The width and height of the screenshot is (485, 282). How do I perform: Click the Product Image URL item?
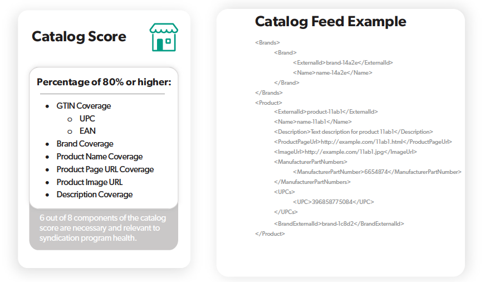(89, 182)
